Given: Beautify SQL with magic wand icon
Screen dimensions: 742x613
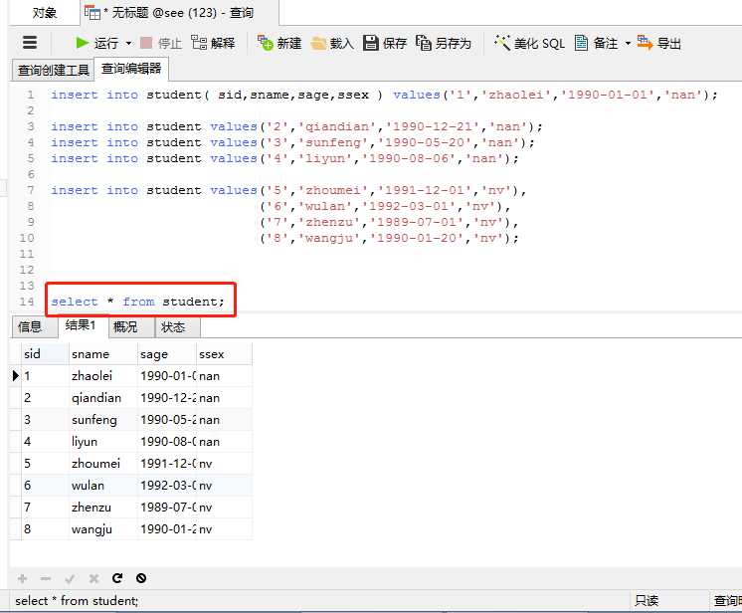Looking at the screenshot, I should (x=502, y=43).
